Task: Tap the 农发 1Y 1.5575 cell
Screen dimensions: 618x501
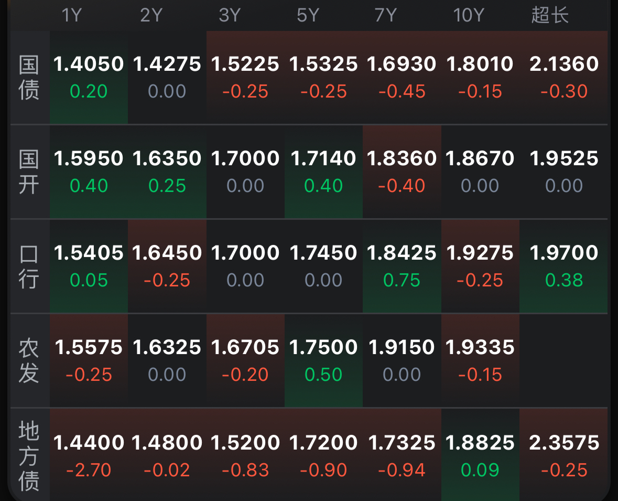Action: click(89, 360)
